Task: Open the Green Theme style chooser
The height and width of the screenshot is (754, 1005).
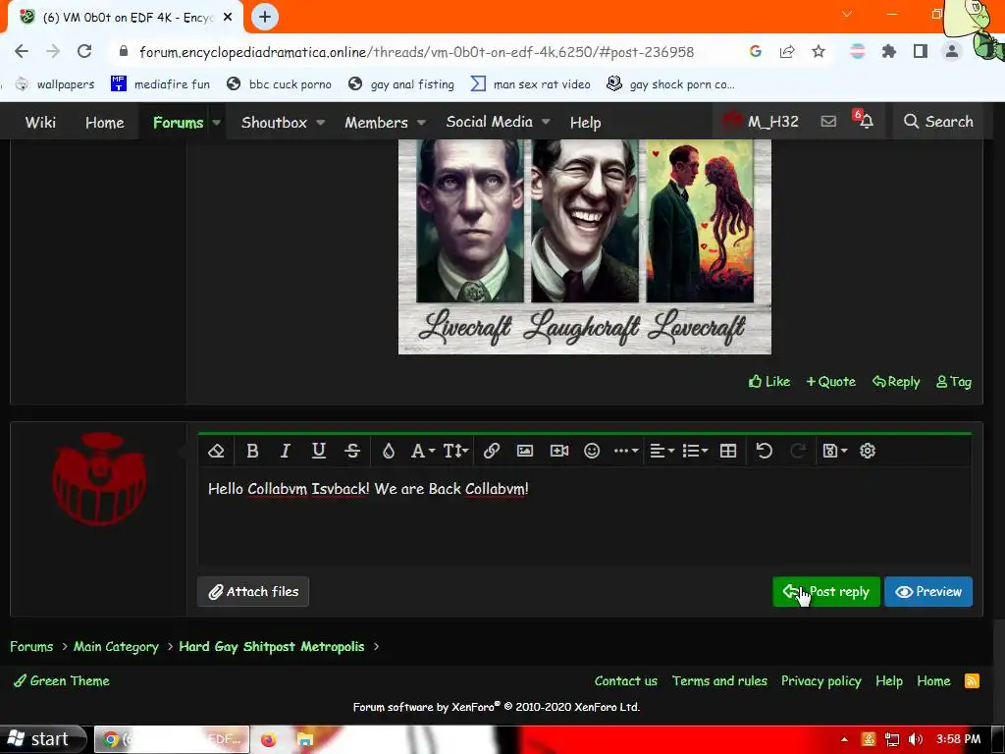Action: (x=62, y=681)
